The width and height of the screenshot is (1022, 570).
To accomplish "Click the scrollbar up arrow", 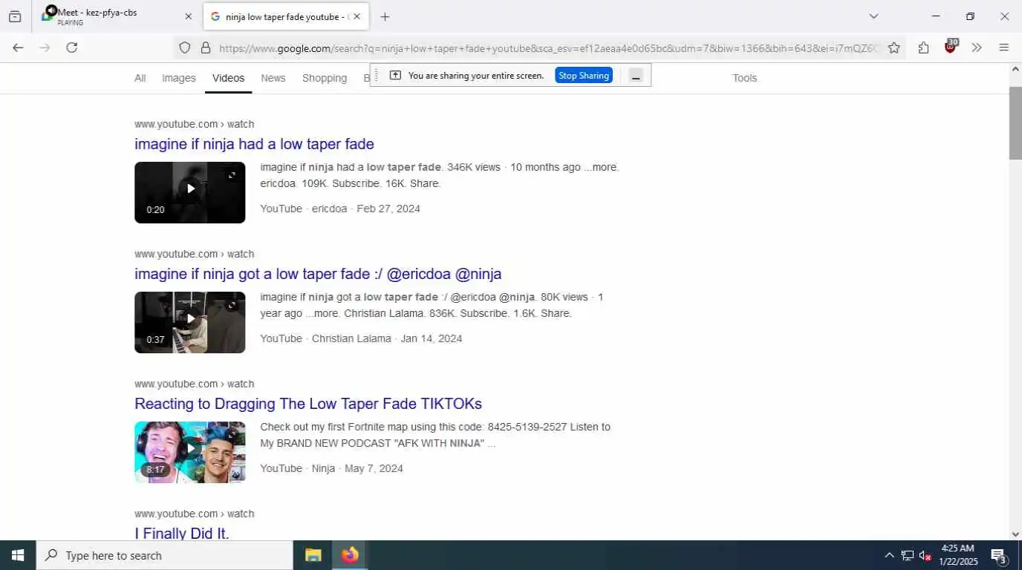I will pos(1015,70).
